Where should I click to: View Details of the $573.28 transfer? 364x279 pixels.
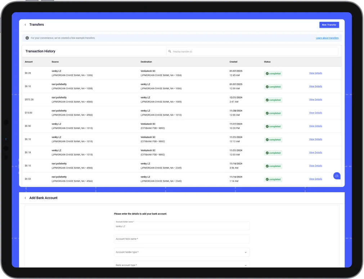point(315,100)
